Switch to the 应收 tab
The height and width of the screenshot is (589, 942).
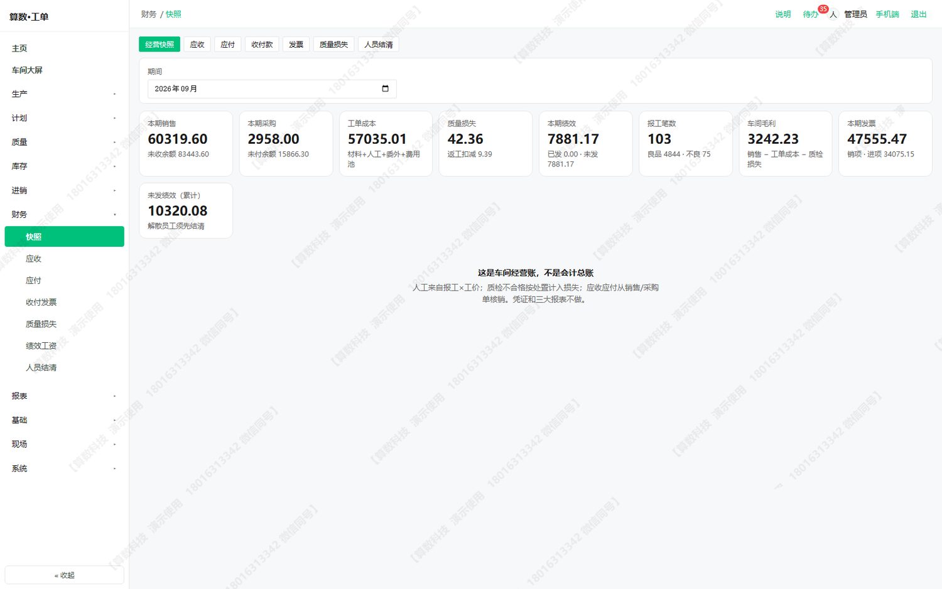[197, 45]
